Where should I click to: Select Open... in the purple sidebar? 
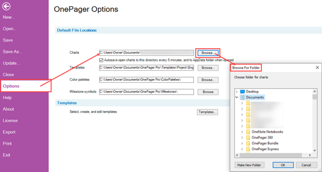(10, 29)
